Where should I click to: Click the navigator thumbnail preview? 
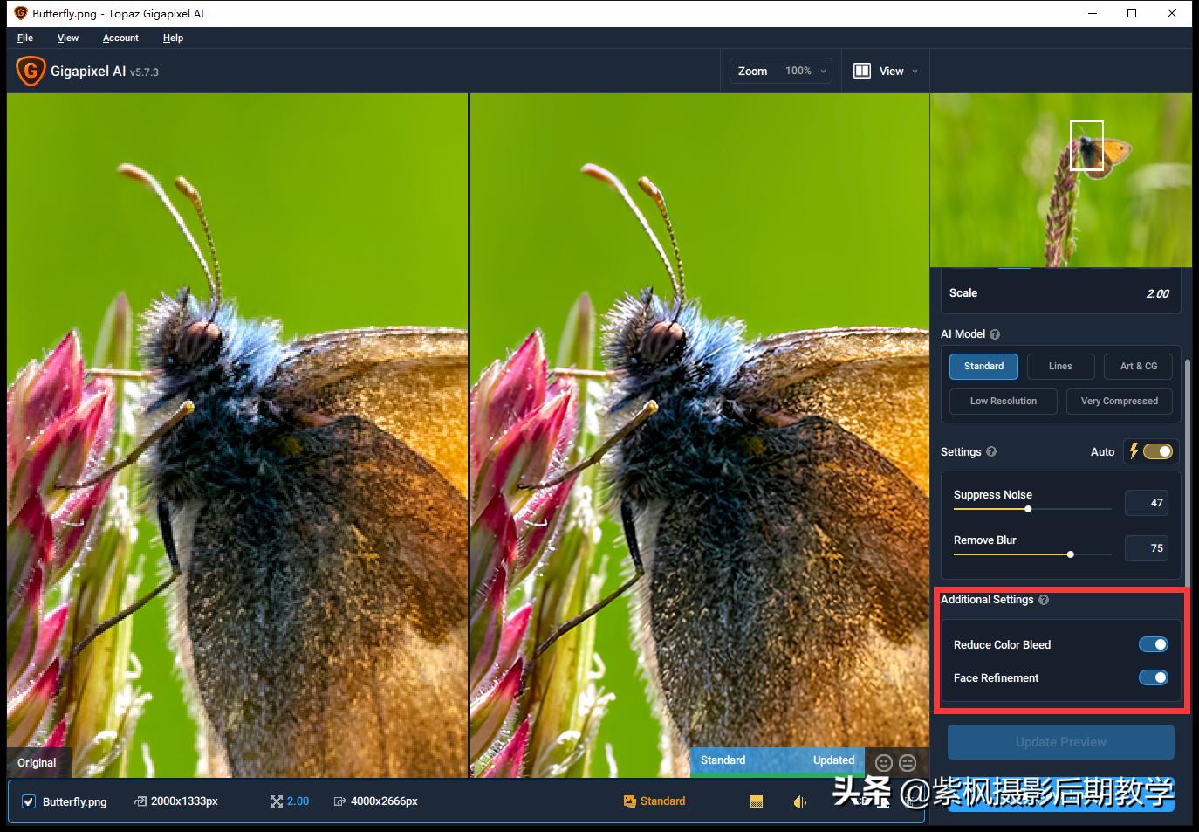(1060, 179)
